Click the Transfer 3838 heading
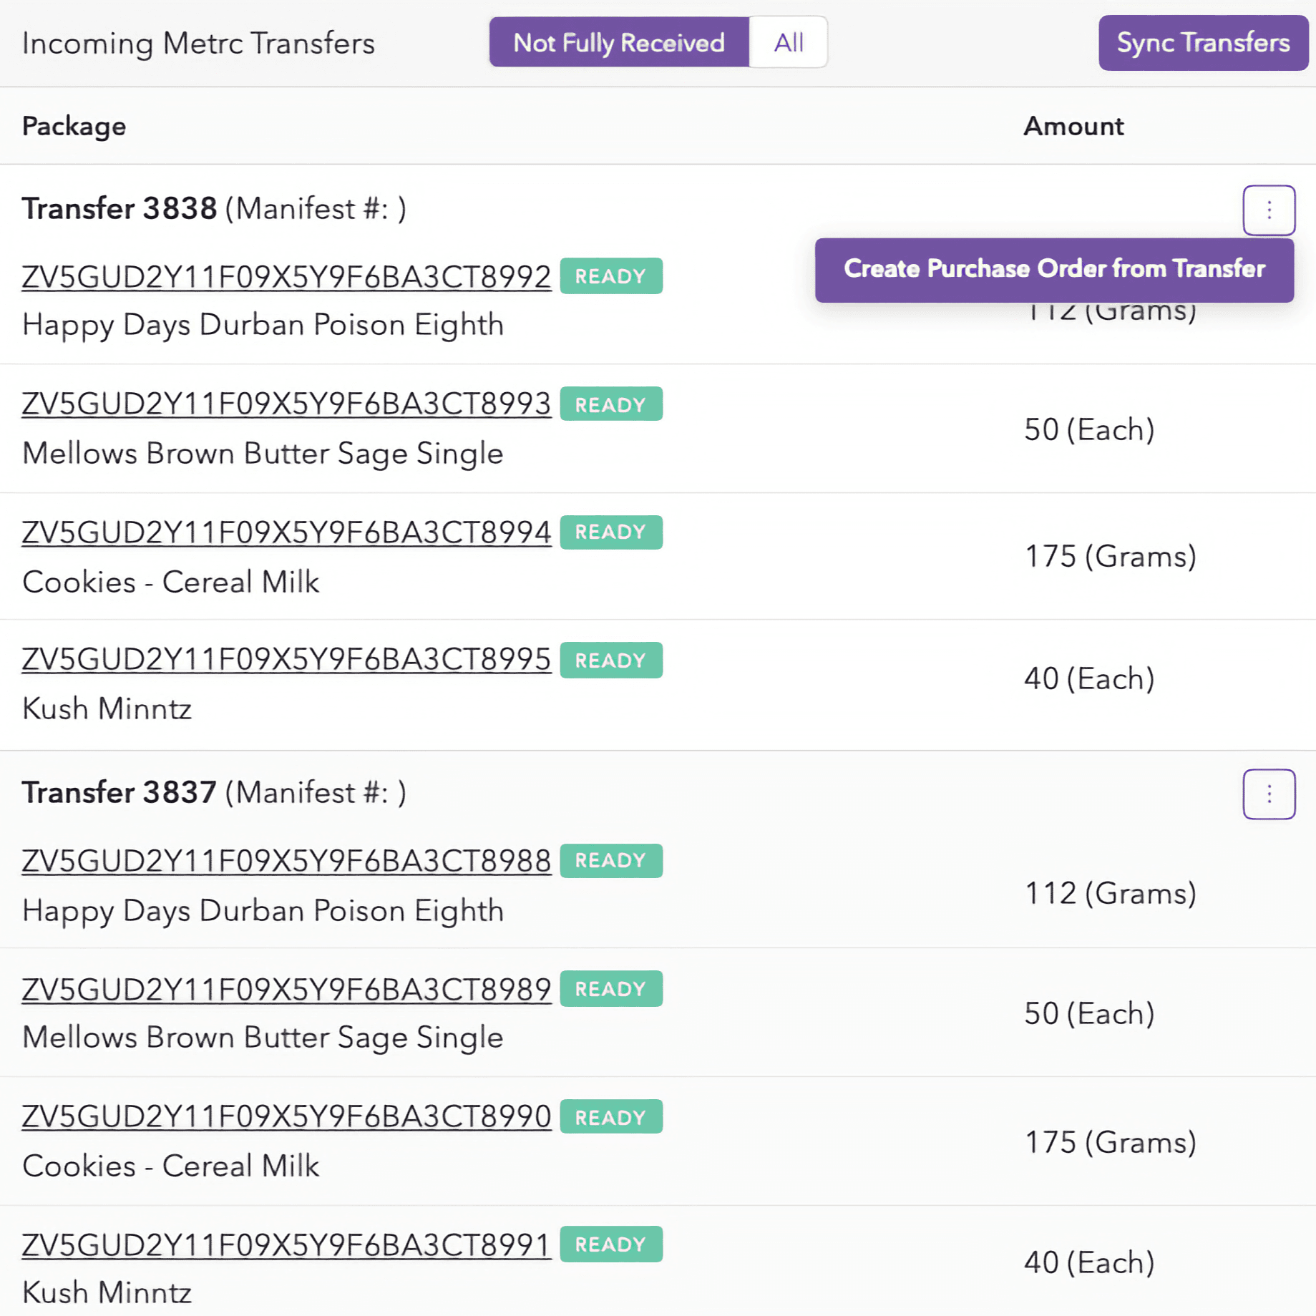This screenshot has width=1316, height=1316. [x=120, y=208]
